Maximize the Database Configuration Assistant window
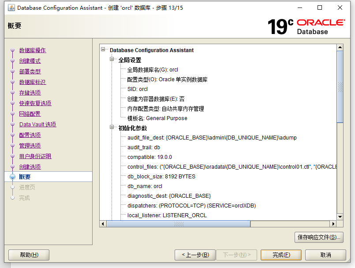This screenshot has width=355, height=268. tap(320, 8)
